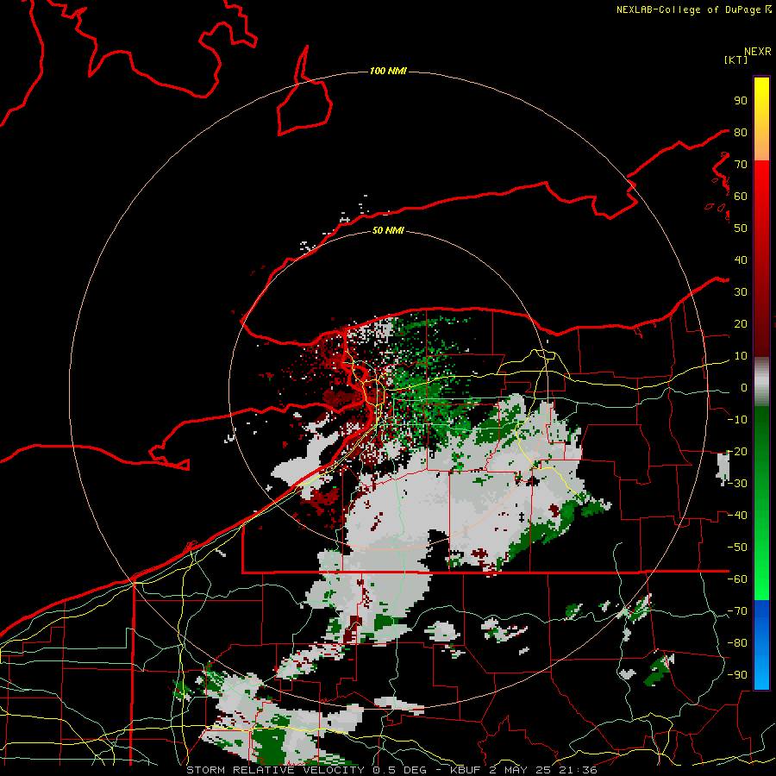Click the 50 NMI range ring label
776x776 pixels.
pyautogui.click(x=388, y=230)
